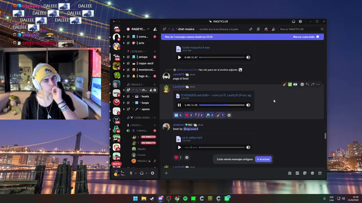This screenshot has width=362, height=203.
Task: Open zaroWTF's profile from username
Action: (179, 74)
